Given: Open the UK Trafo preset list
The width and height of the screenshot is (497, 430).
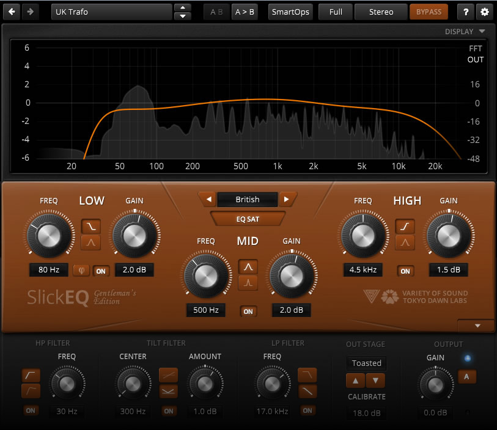Looking at the screenshot, I should [x=112, y=12].
